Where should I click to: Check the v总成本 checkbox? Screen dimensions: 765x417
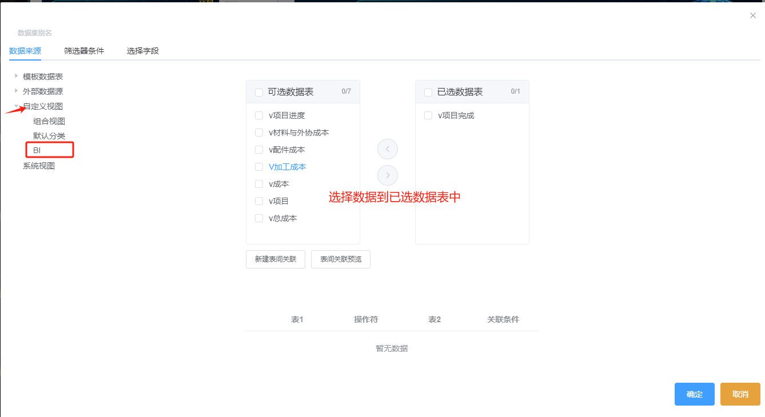coord(259,218)
